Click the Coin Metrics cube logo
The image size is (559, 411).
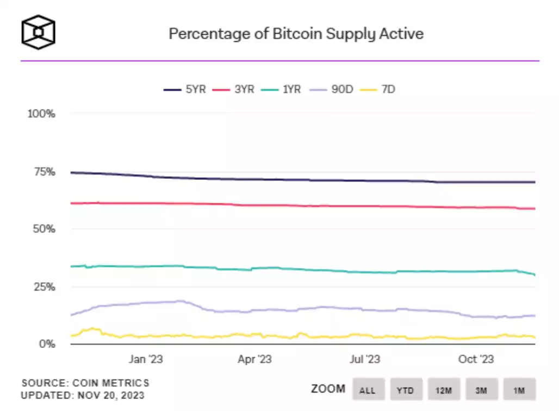click(38, 32)
